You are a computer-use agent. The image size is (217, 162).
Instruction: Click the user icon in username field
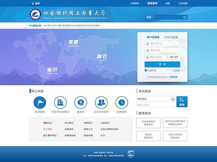(148, 44)
